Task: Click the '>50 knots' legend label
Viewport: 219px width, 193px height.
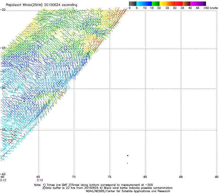Action: [x=210, y=8]
